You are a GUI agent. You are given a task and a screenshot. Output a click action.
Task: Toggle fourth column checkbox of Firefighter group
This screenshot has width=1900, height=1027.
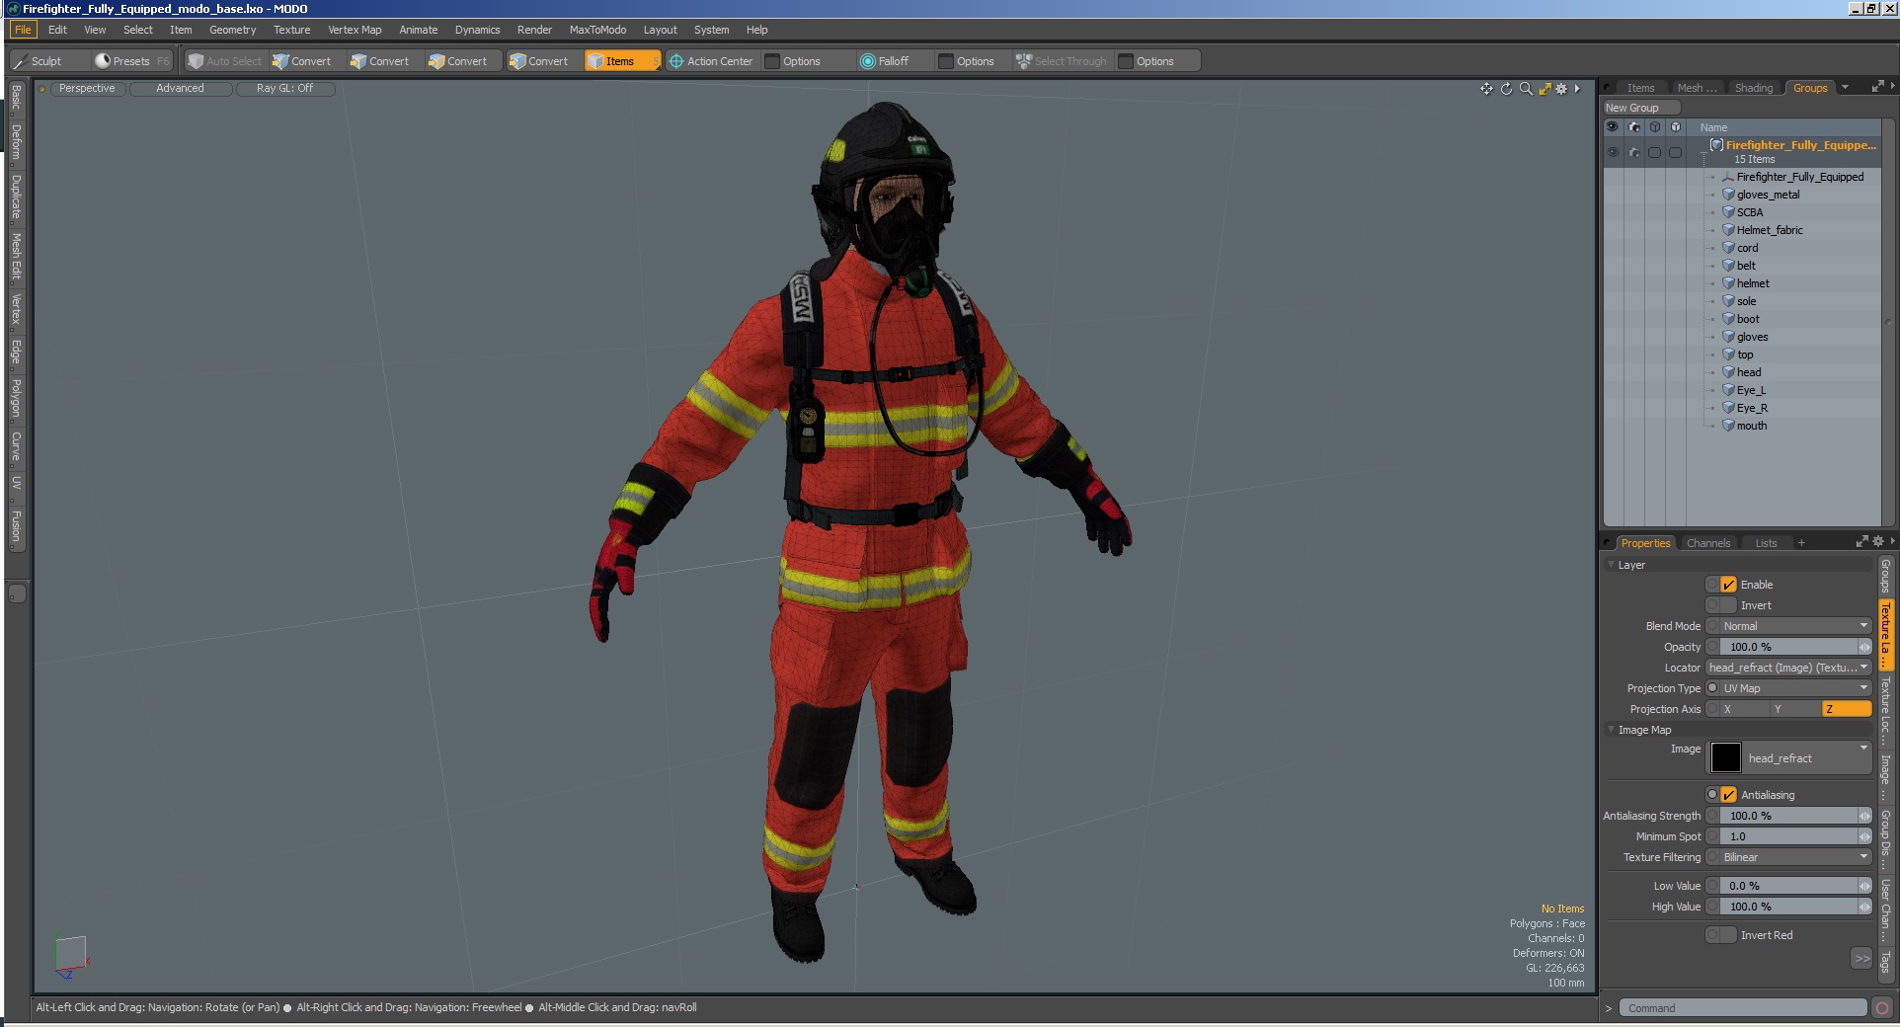pos(1676,153)
